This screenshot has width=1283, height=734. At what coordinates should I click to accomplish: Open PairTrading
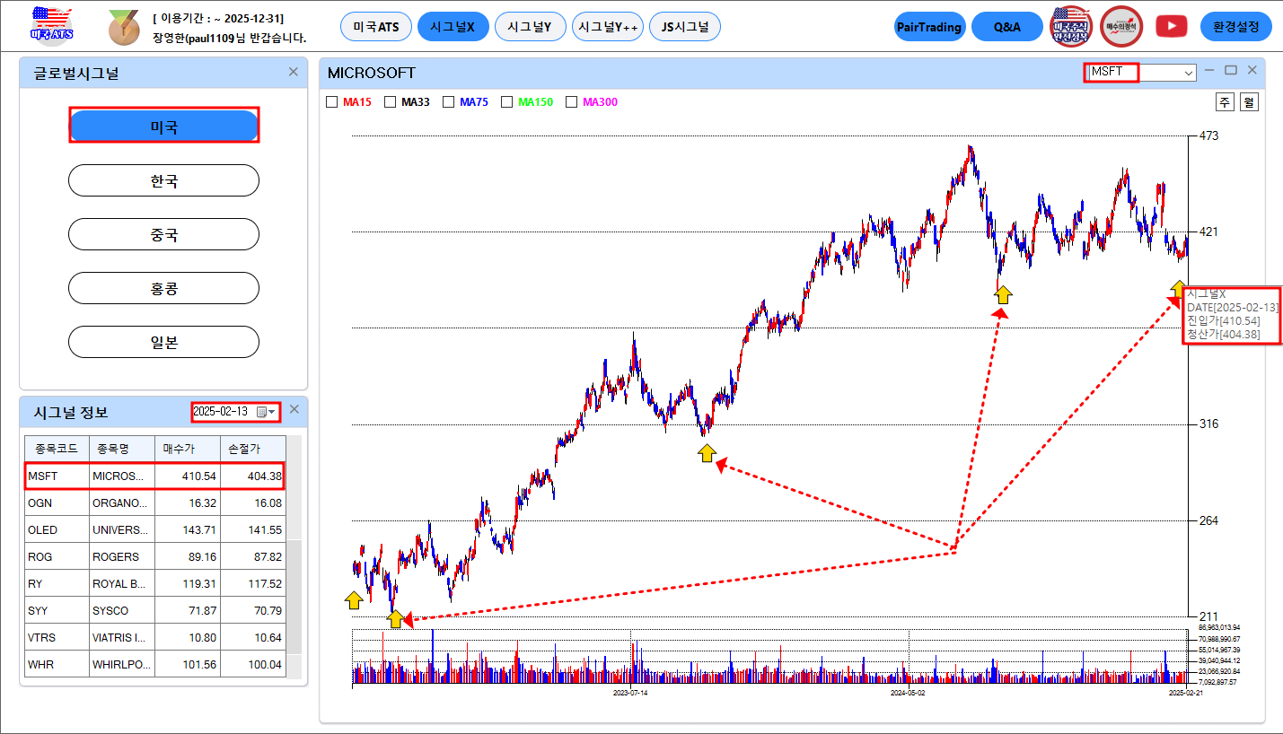[929, 27]
